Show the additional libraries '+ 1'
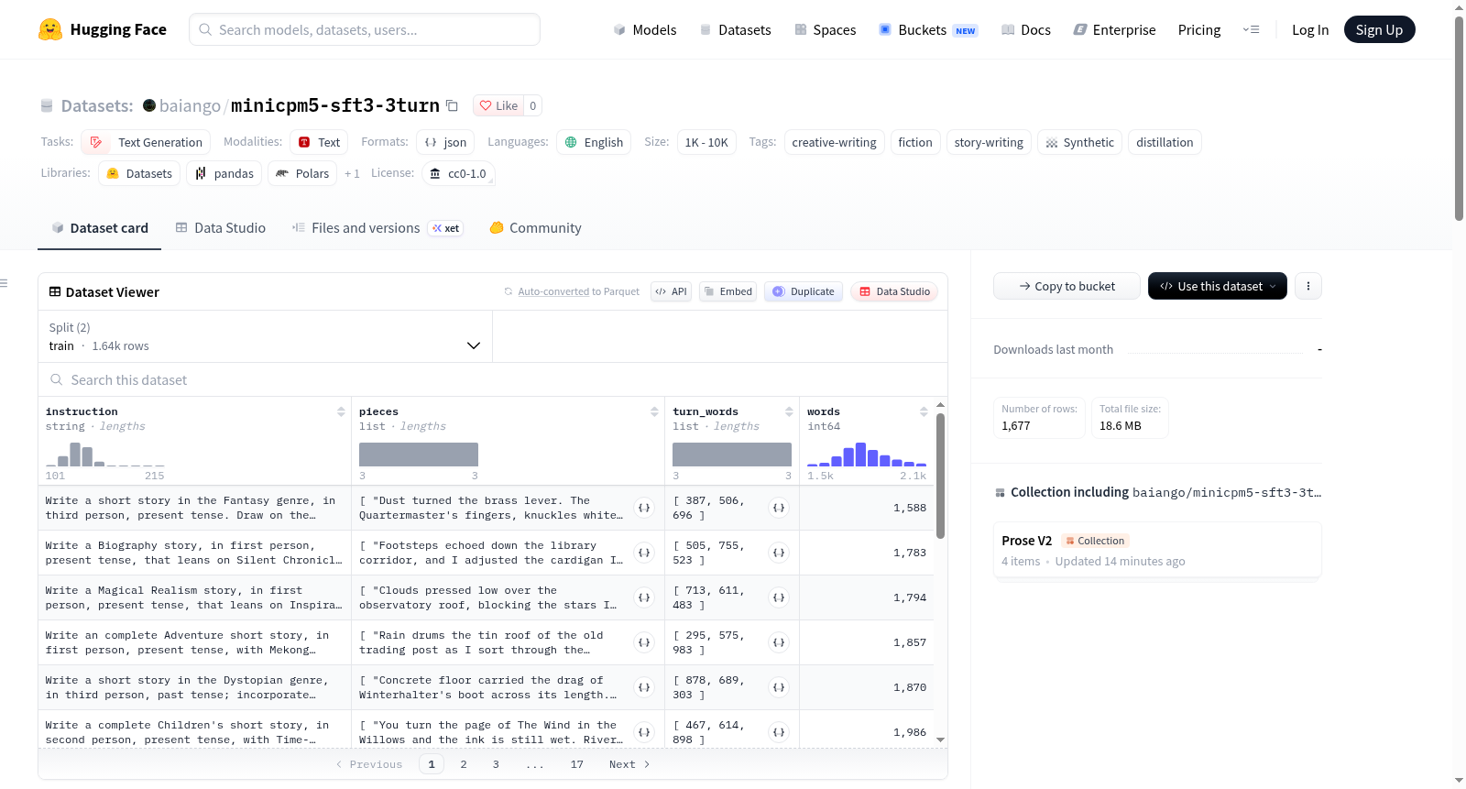The image size is (1466, 789). [352, 173]
